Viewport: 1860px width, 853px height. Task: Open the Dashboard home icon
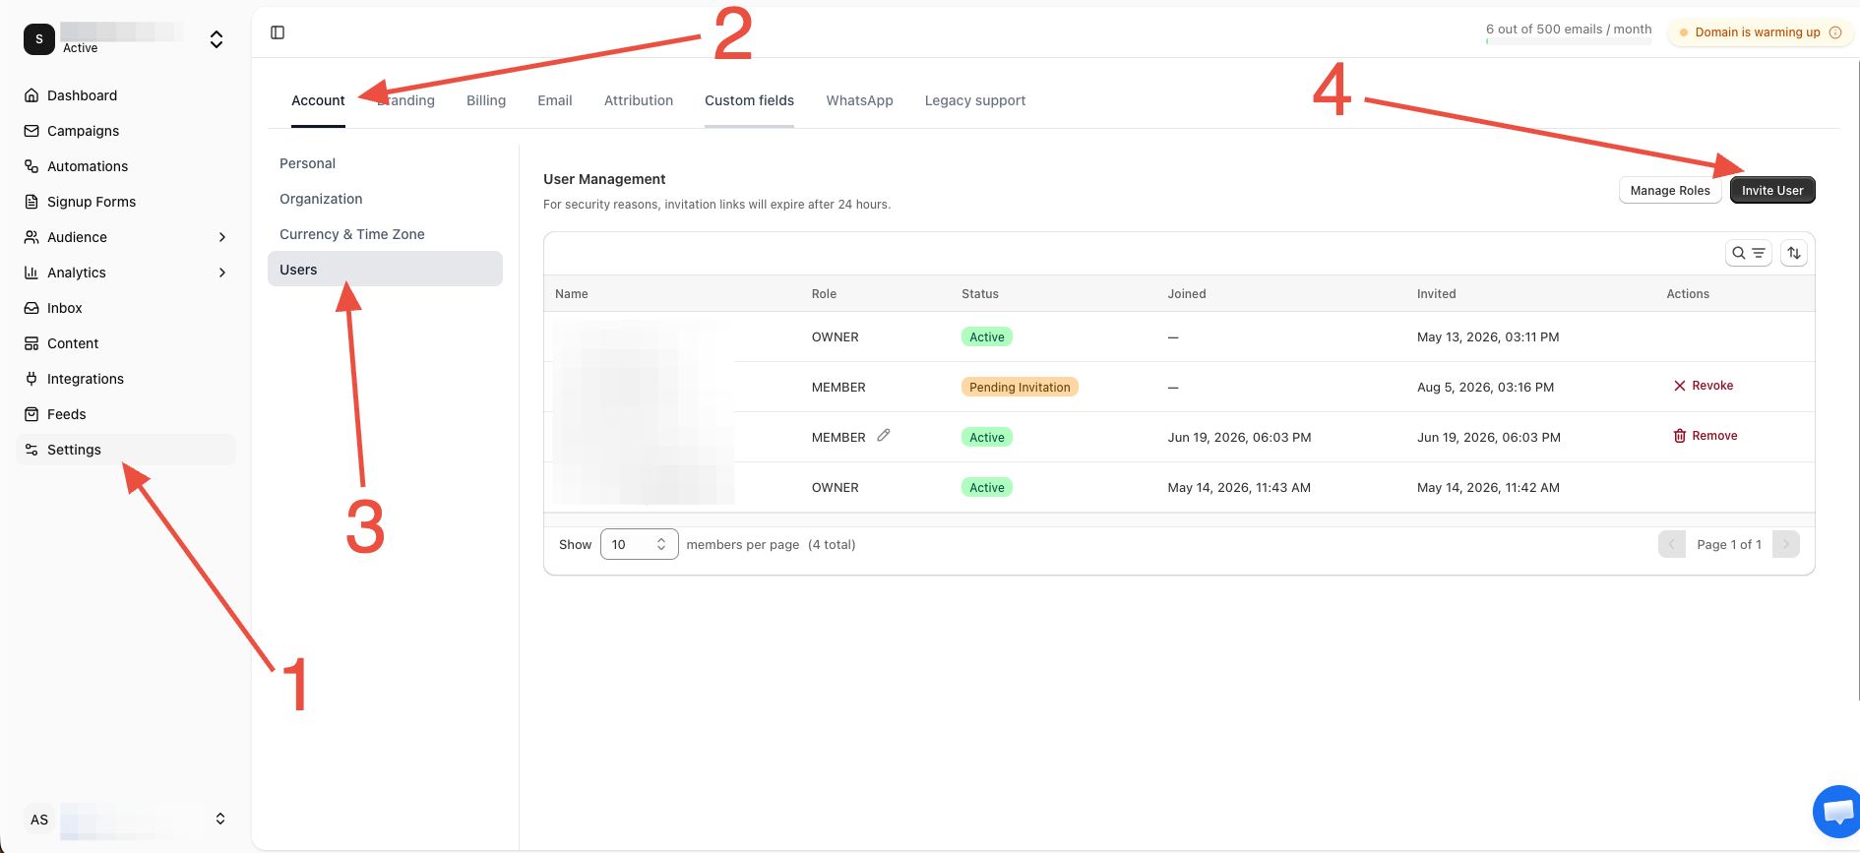coord(31,95)
